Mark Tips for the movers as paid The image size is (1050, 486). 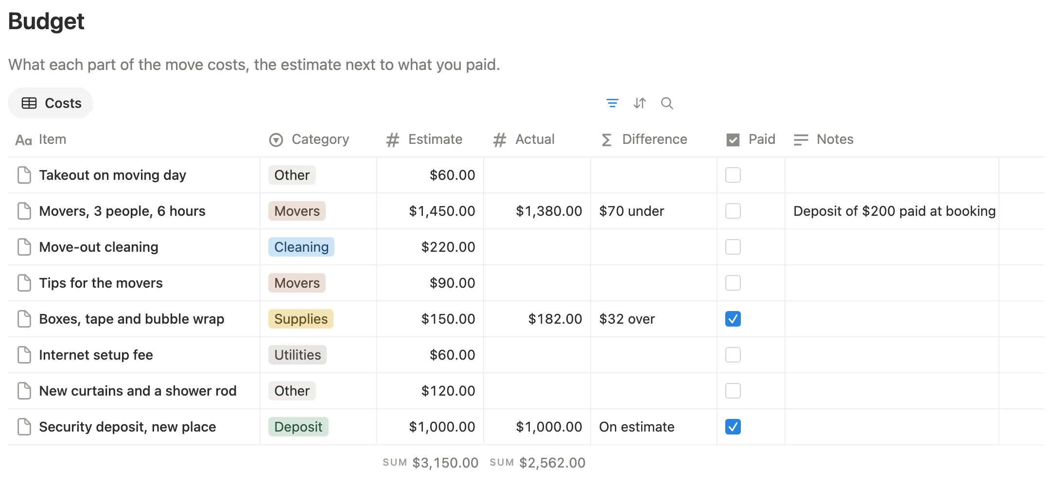click(x=733, y=283)
